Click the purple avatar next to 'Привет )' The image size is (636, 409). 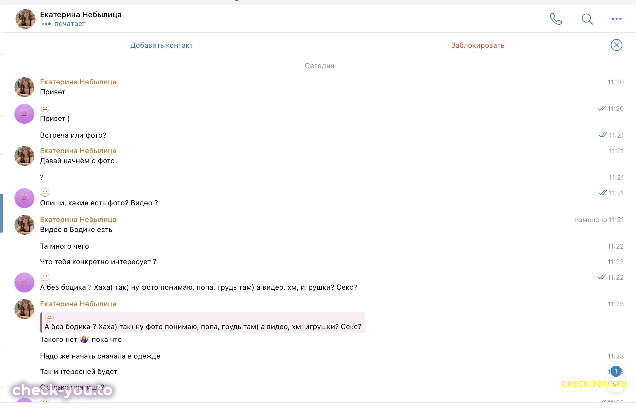pyautogui.click(x=24, y=114)
